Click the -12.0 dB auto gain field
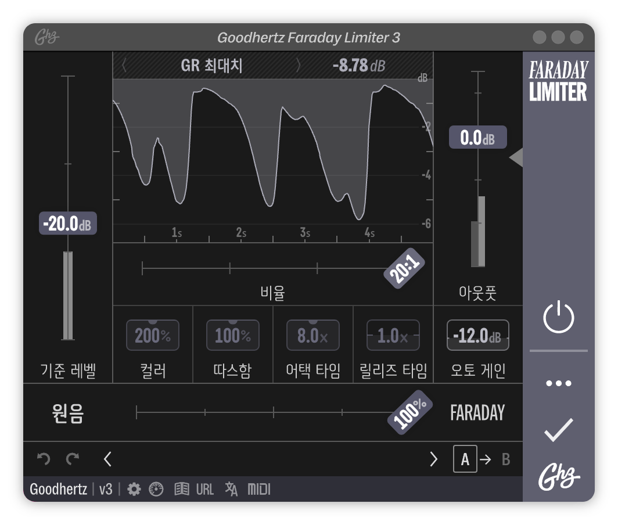 point(477,336)
